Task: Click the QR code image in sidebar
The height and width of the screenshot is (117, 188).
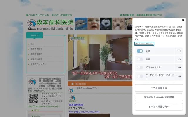Action: pos(33,99)
